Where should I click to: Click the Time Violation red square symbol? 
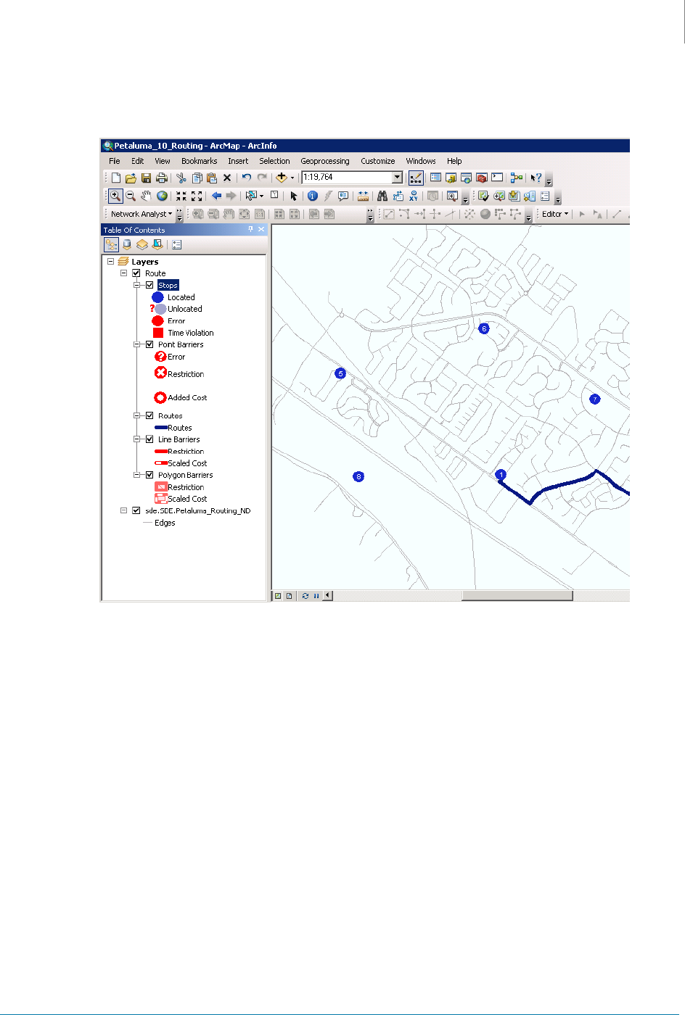pos(158,333)
